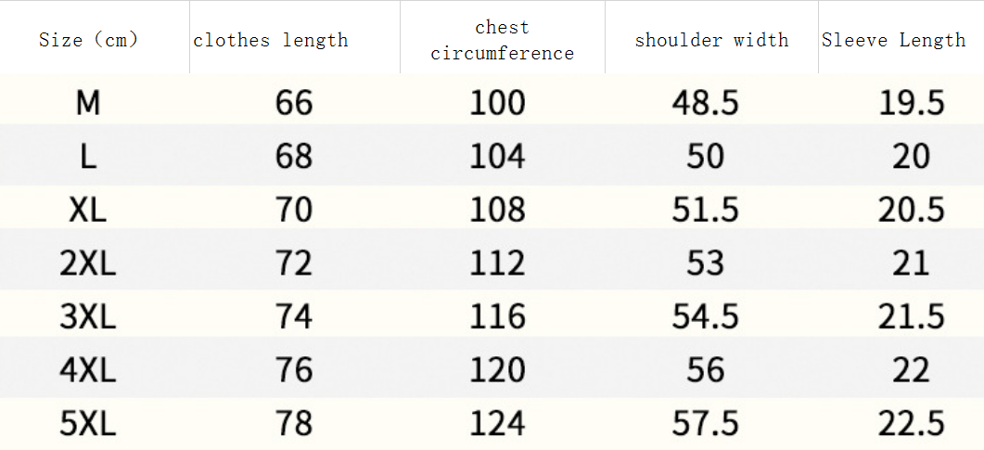Viewport: 984px width, 450px height.
Task: Select the 5XL size row label
Action: 88,425
